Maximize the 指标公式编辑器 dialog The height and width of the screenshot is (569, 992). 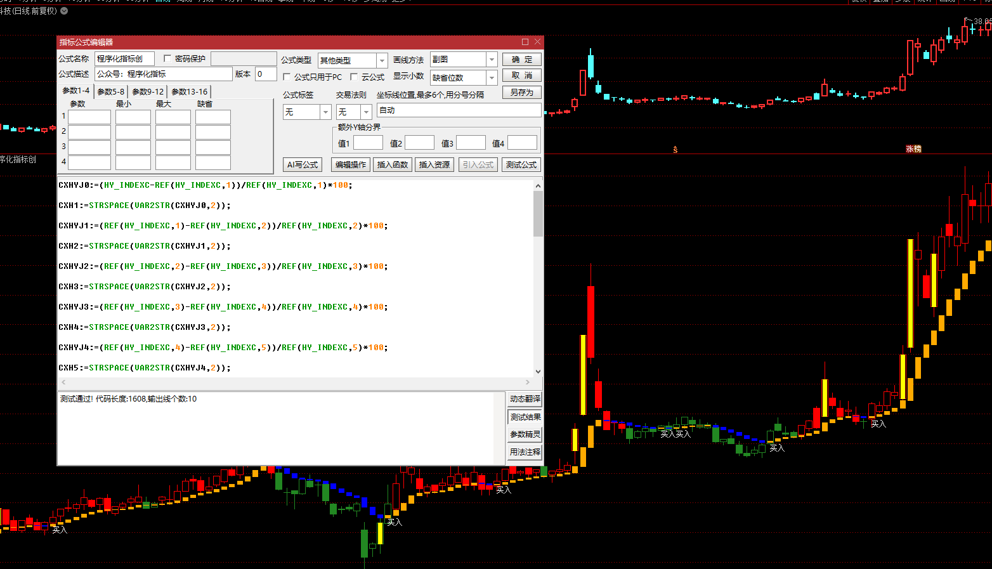pos(525,42)
